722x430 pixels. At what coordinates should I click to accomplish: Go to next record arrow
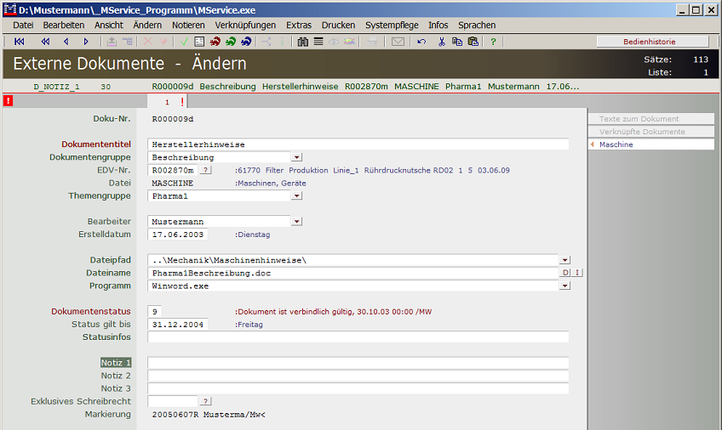[86, 42]
